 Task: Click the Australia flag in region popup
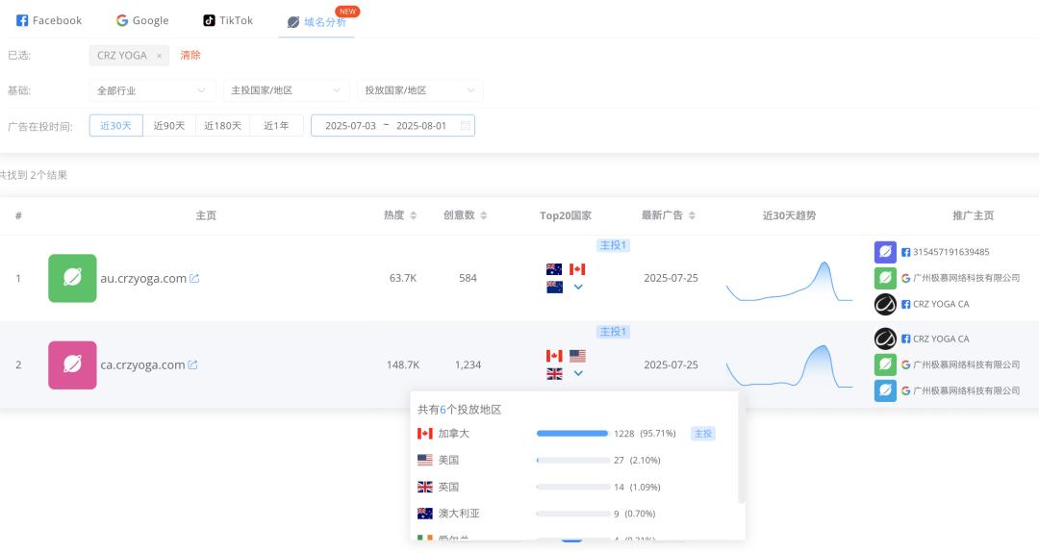click(425, 514)
